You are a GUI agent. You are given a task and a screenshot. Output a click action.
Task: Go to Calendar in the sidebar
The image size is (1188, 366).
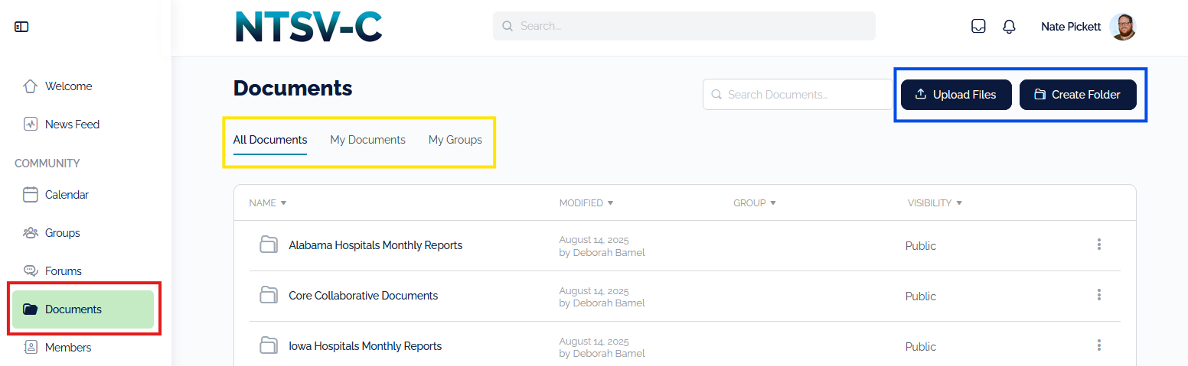pyautogui.click(x=67, y=195)
